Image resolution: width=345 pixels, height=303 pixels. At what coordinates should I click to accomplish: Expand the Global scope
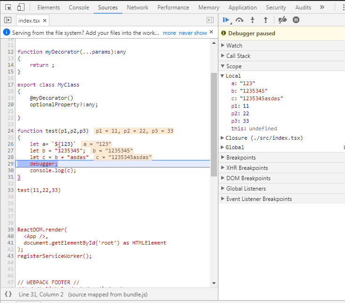pos(233,147)
